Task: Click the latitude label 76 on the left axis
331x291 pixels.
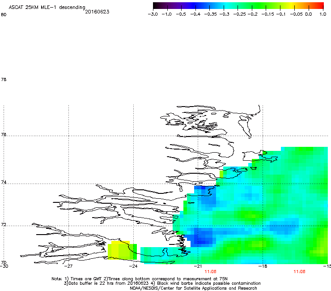Action: (4, 134)
